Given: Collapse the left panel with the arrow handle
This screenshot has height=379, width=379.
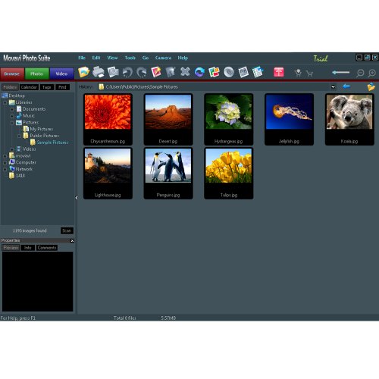Looking at the screenshot, I should click(77, 198).
